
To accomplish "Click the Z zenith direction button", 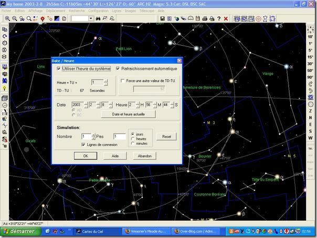I will coord(310,111).
